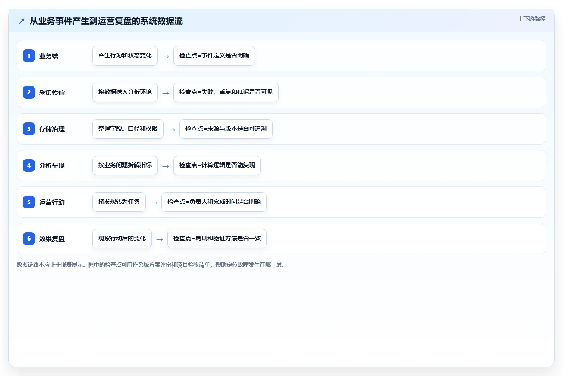This screenshot has height=376, width=563.
Task: Click the 上下游路径 label
Action: click(x=532, y=19)
